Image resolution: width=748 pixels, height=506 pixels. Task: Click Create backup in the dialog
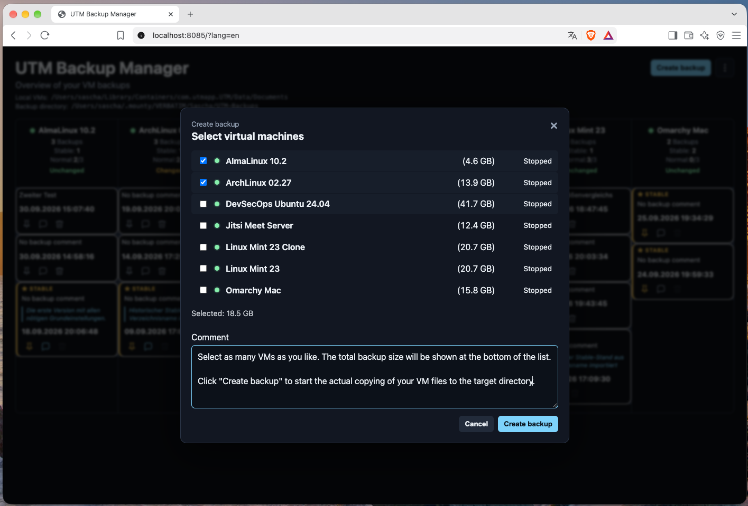[x=528, y=424]
